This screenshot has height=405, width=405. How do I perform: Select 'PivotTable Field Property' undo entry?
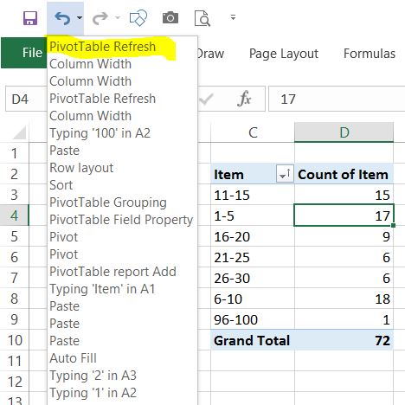(x=121, y=220)
